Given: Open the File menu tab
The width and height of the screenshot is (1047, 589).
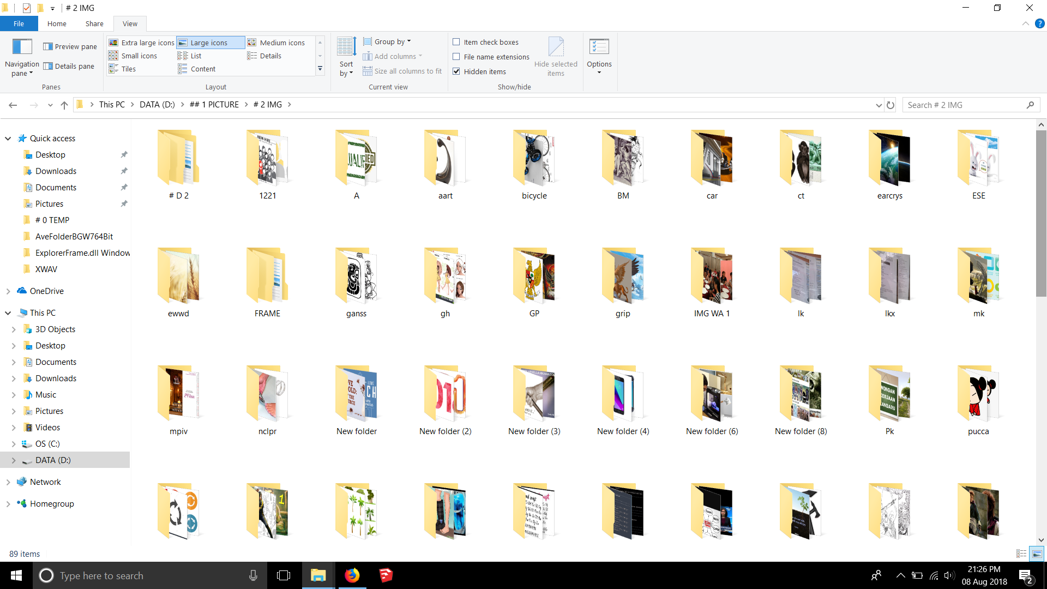Looking at the screenshot, I should click(x=19, y=24).
